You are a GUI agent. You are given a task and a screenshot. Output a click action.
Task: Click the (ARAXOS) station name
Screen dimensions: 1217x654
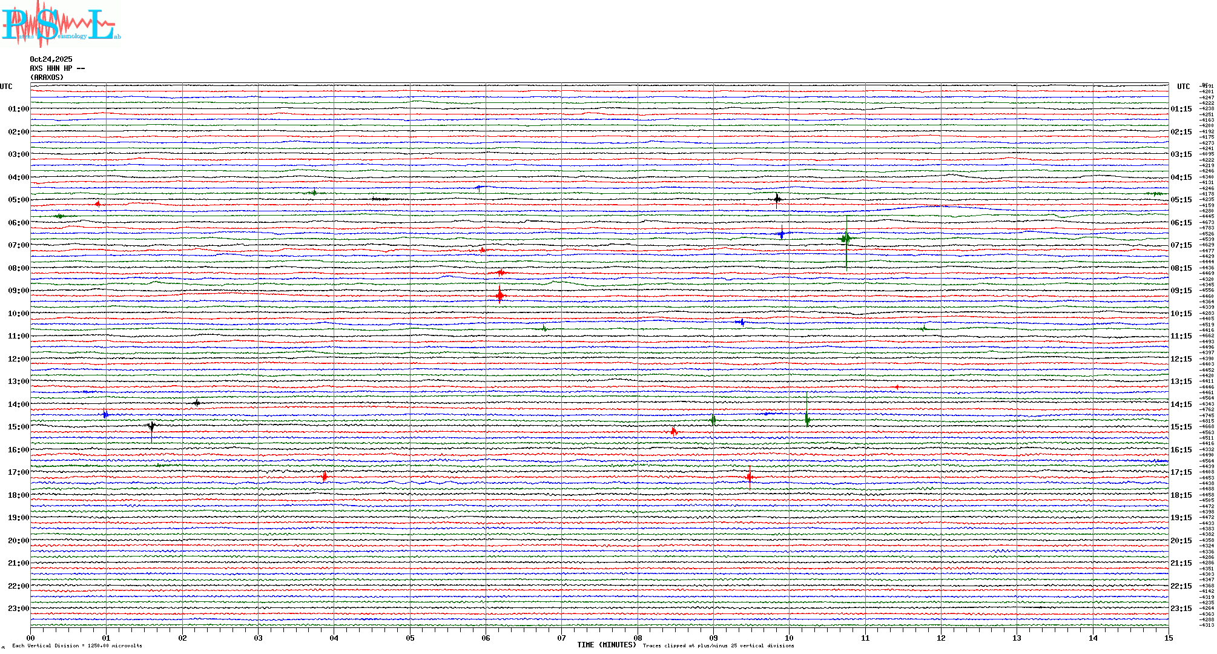(x=47, y=78)
